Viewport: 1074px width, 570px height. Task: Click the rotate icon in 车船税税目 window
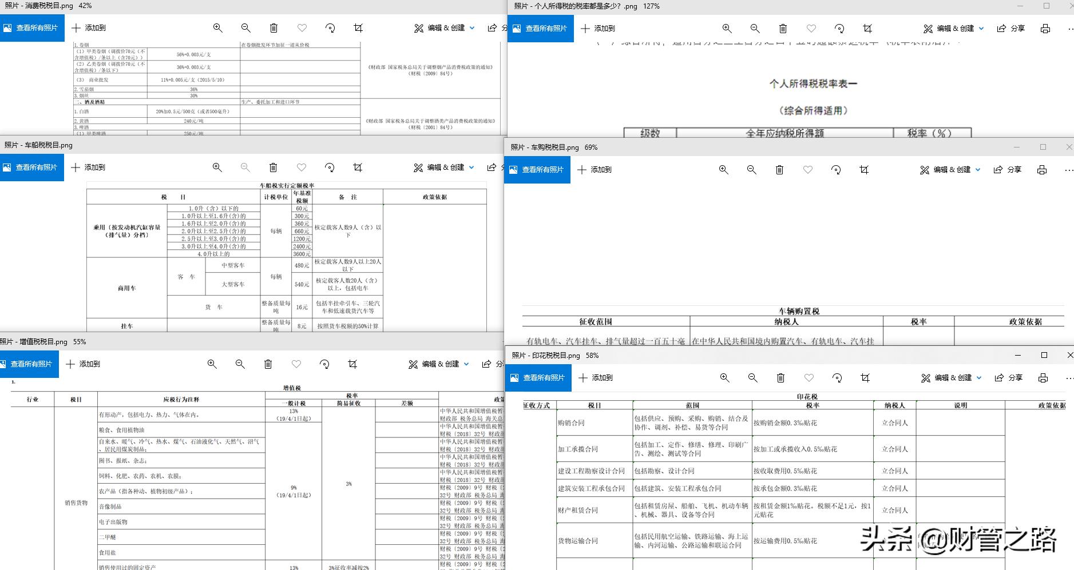(330, 167)
